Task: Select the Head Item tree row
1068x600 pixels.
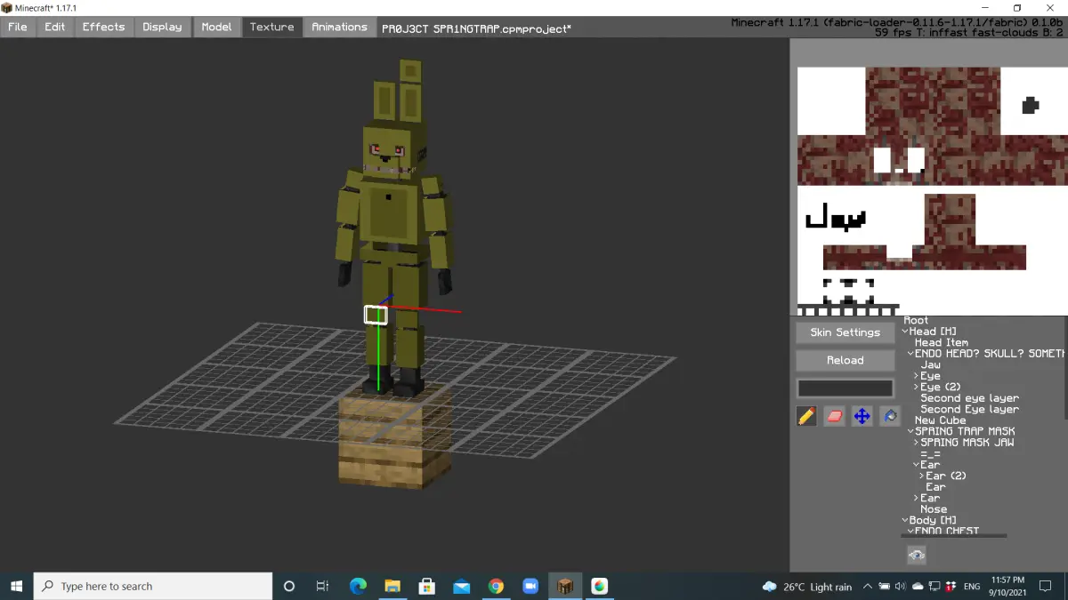Action: click(x=941, y=342)
